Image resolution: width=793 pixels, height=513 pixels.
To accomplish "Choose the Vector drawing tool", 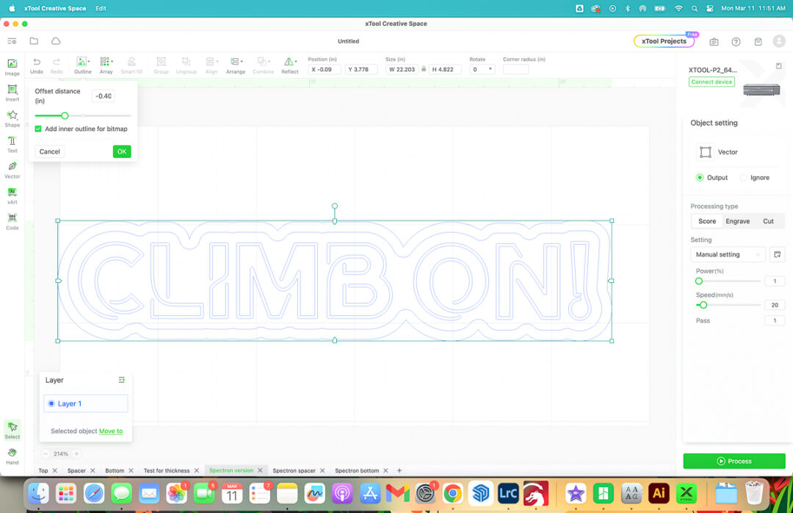I will click(12, 169).
